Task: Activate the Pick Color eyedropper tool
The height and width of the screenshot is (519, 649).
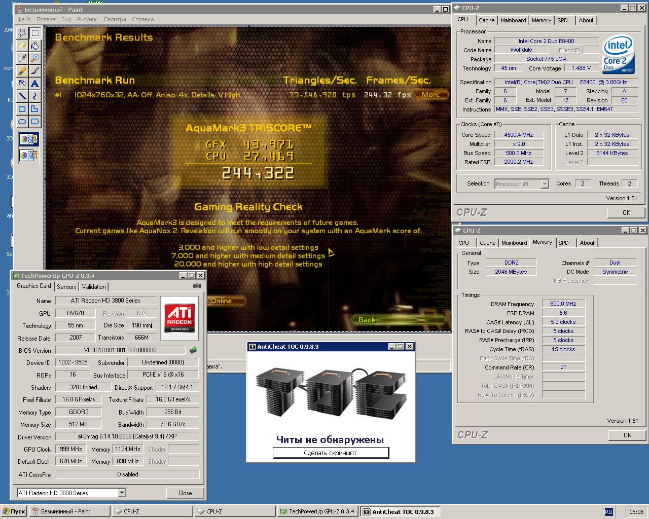Action: tap(22, 58)
